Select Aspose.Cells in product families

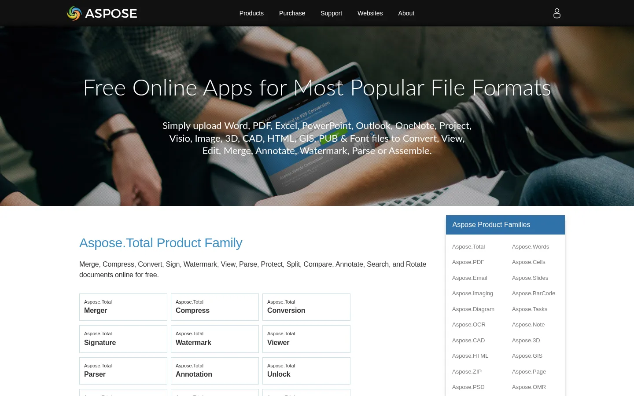[528, 262]
